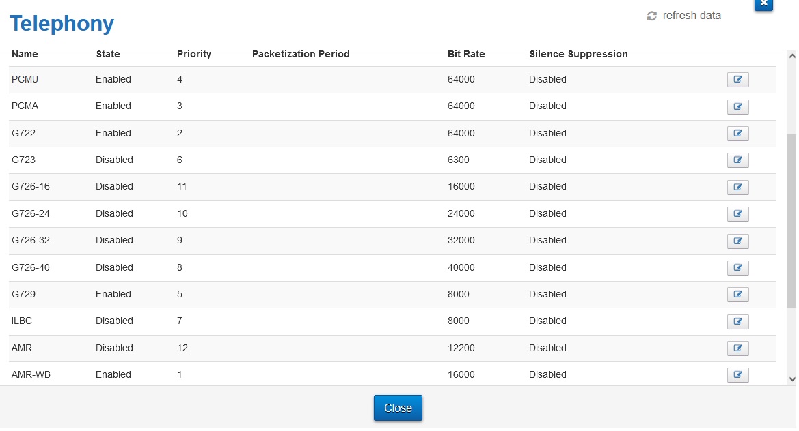Click the scrollbar up arrow
The height and width of the screenshot is (431, 799).
792,56
